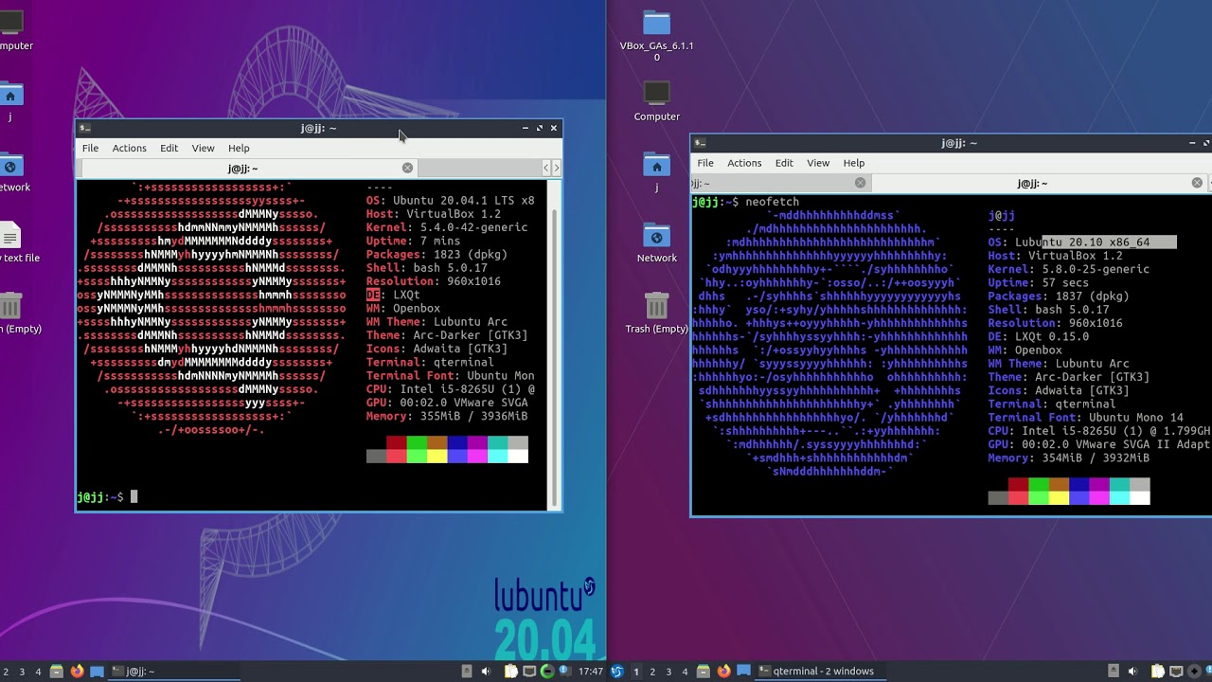Screen dimensions: 1212x682
Task: Open VBox_GAs_6.1.10 desktop icon
Action: (656, 36)
